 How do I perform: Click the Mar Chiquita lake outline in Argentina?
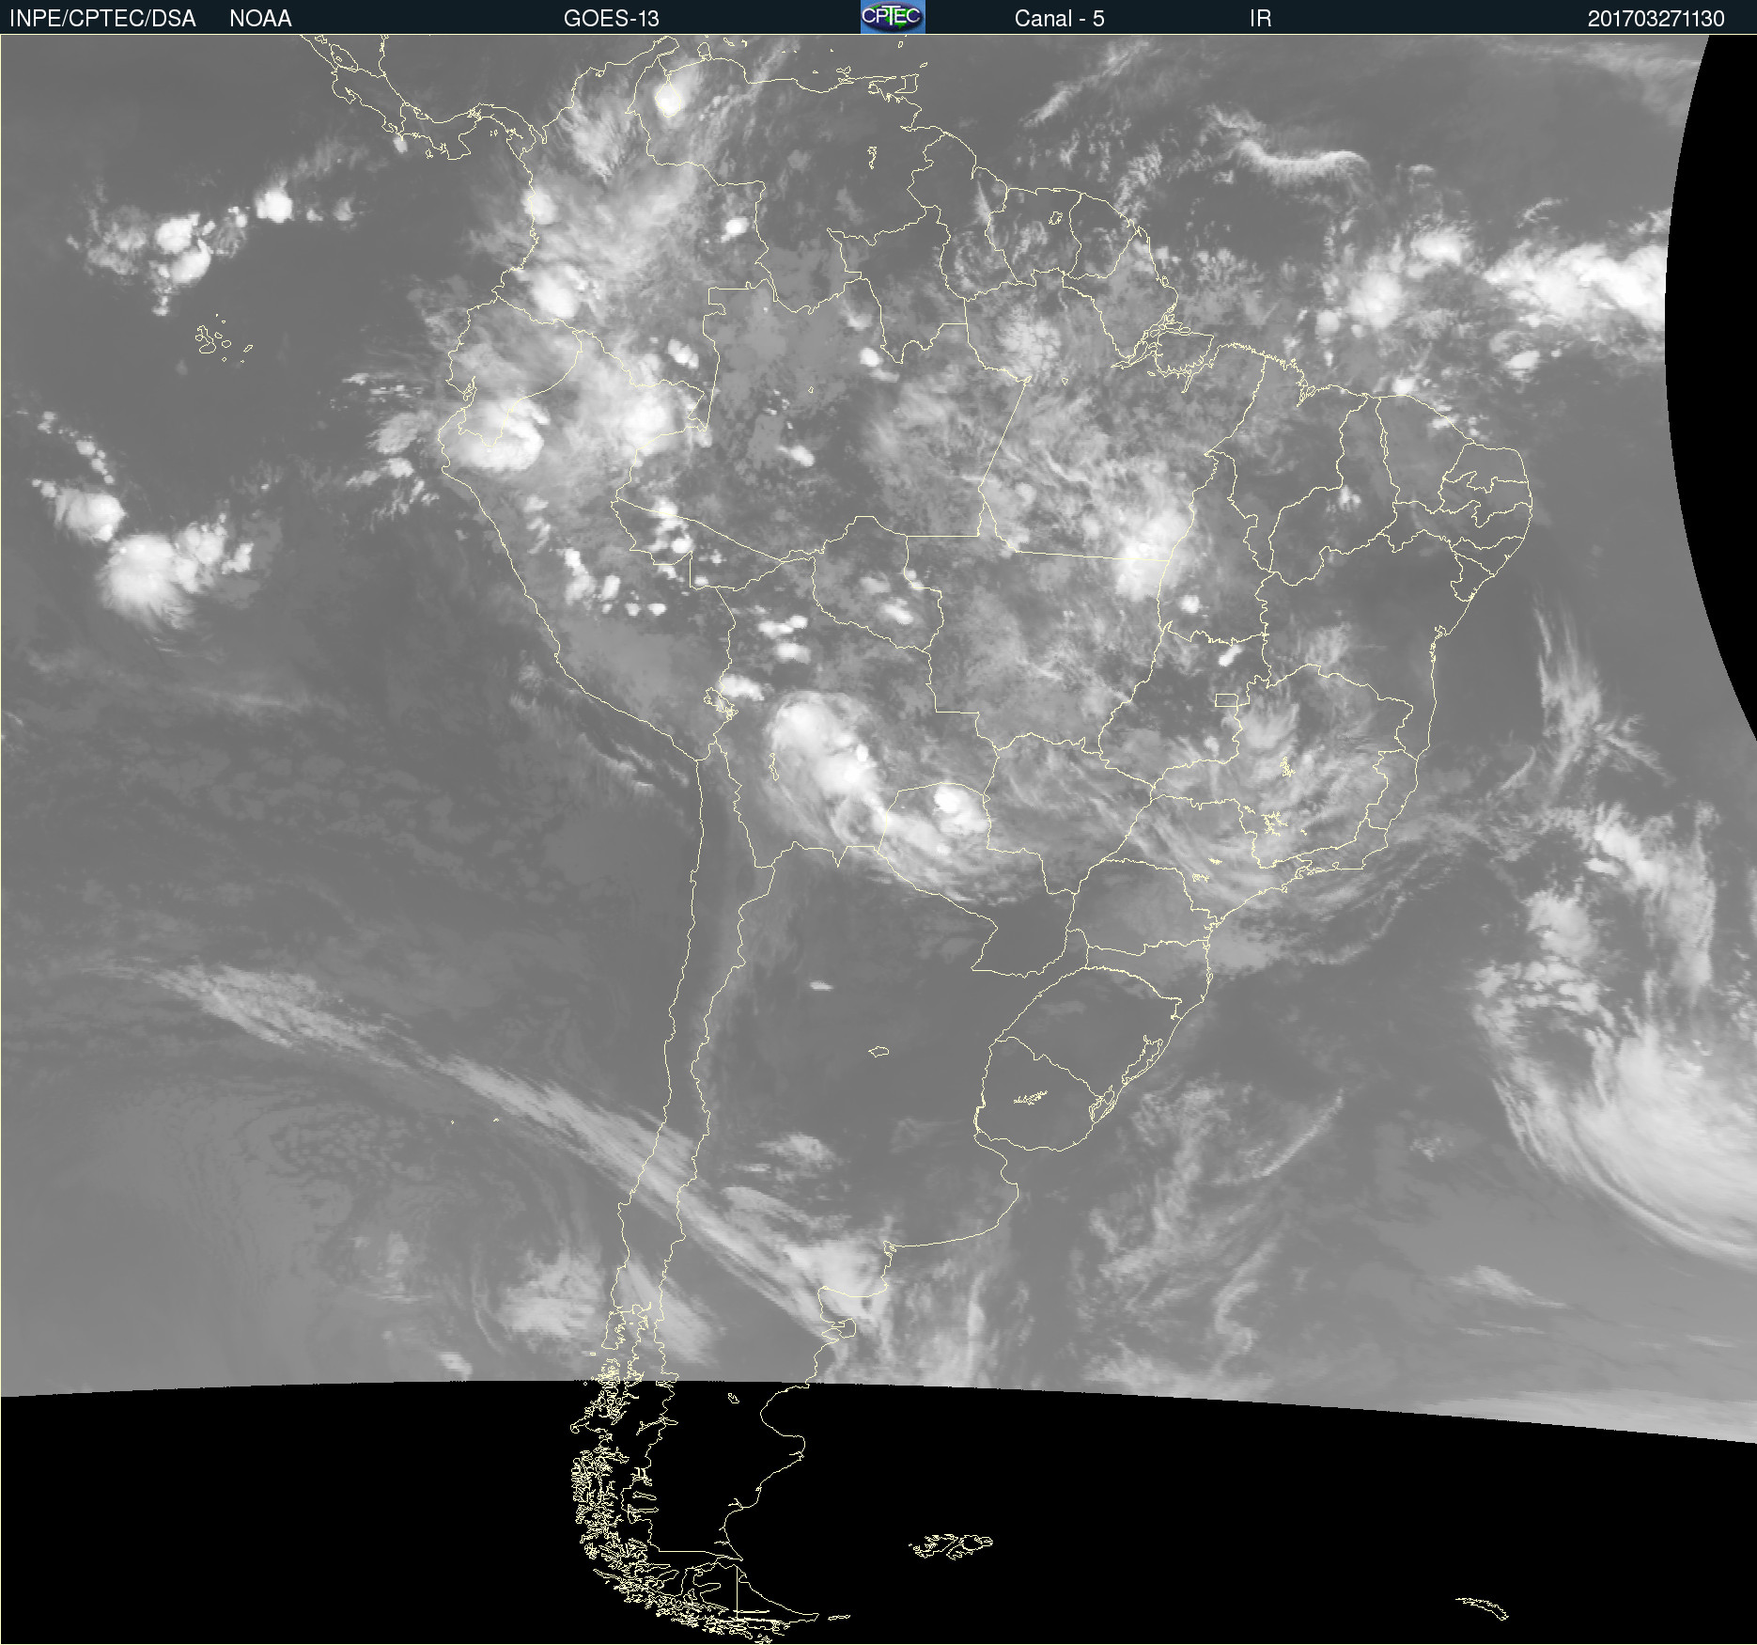878,1051
